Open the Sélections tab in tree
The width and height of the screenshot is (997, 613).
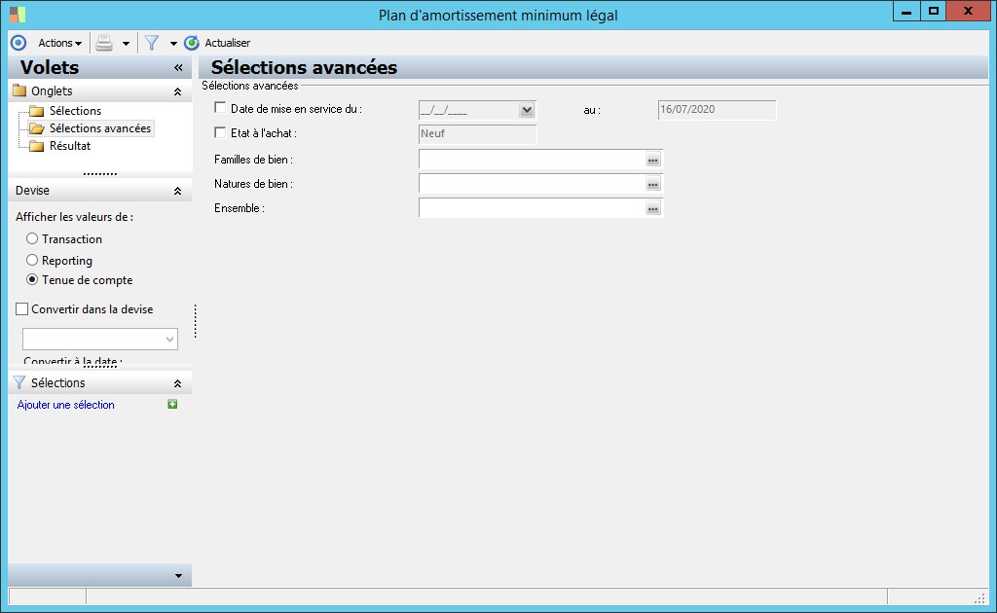pos(75,111)
